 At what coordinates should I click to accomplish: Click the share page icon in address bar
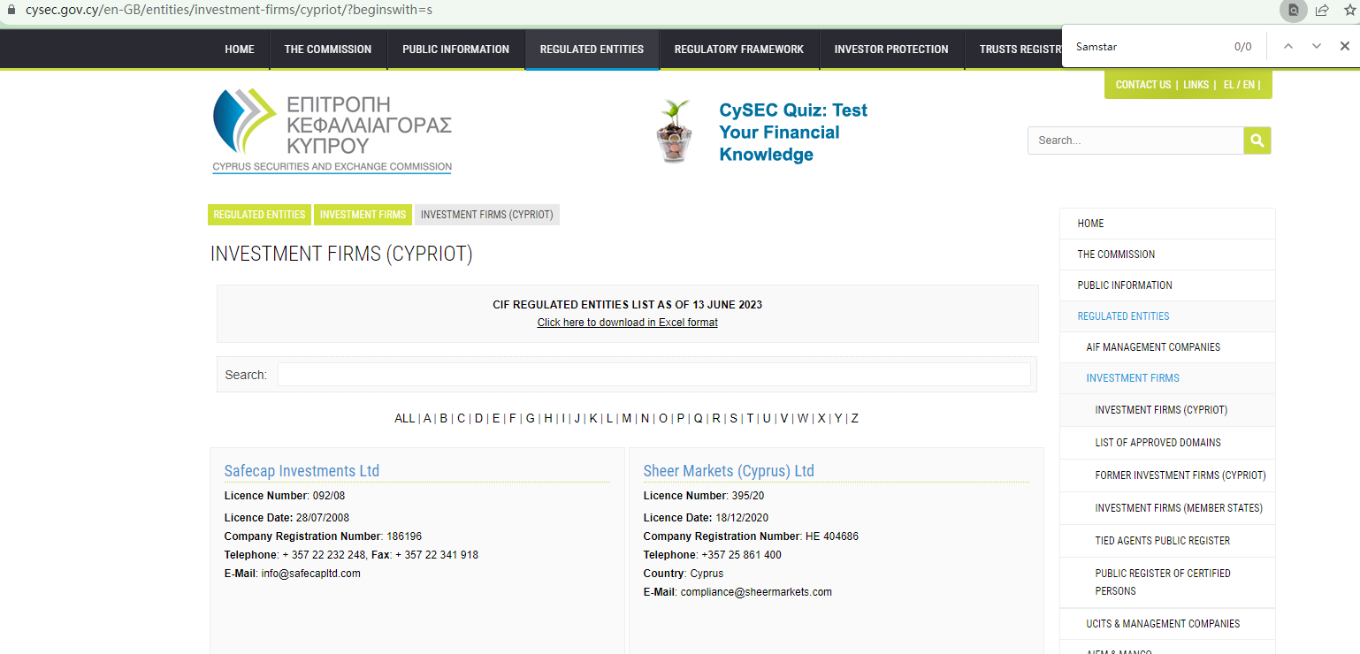[x=1322, y=11]
